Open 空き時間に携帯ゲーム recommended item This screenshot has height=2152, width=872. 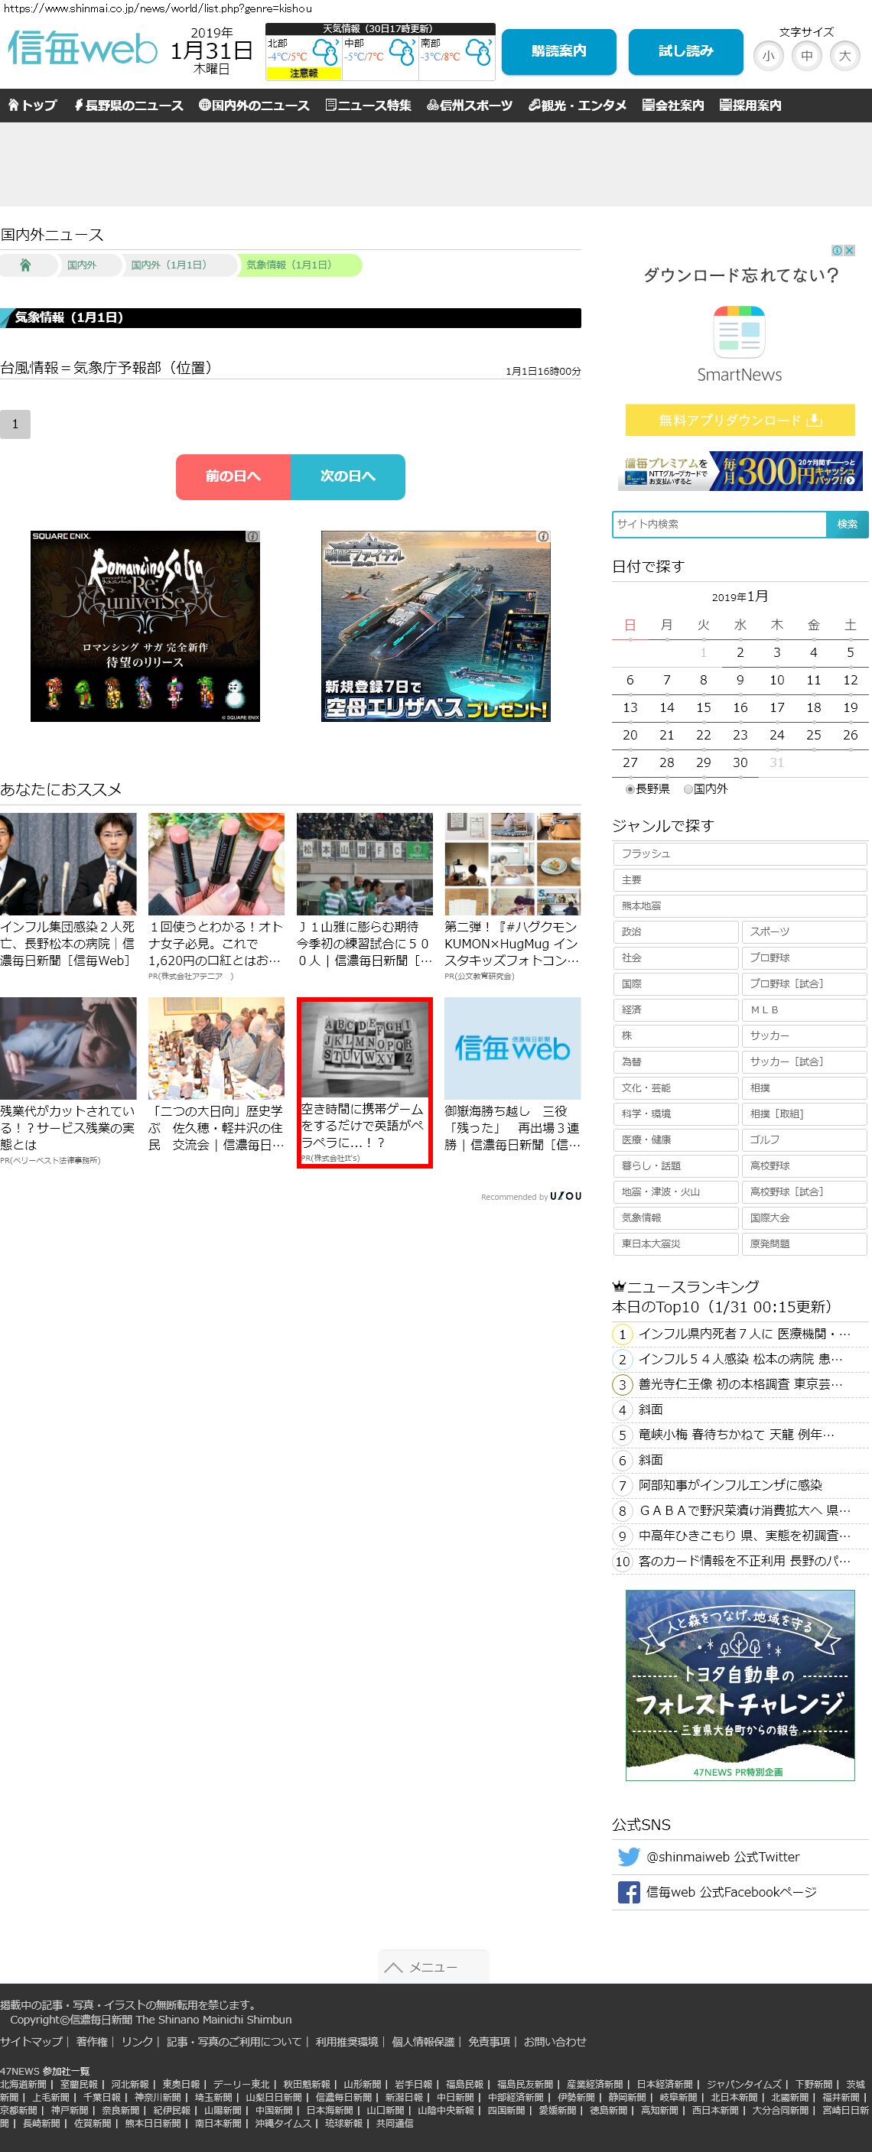(364, 1083)
